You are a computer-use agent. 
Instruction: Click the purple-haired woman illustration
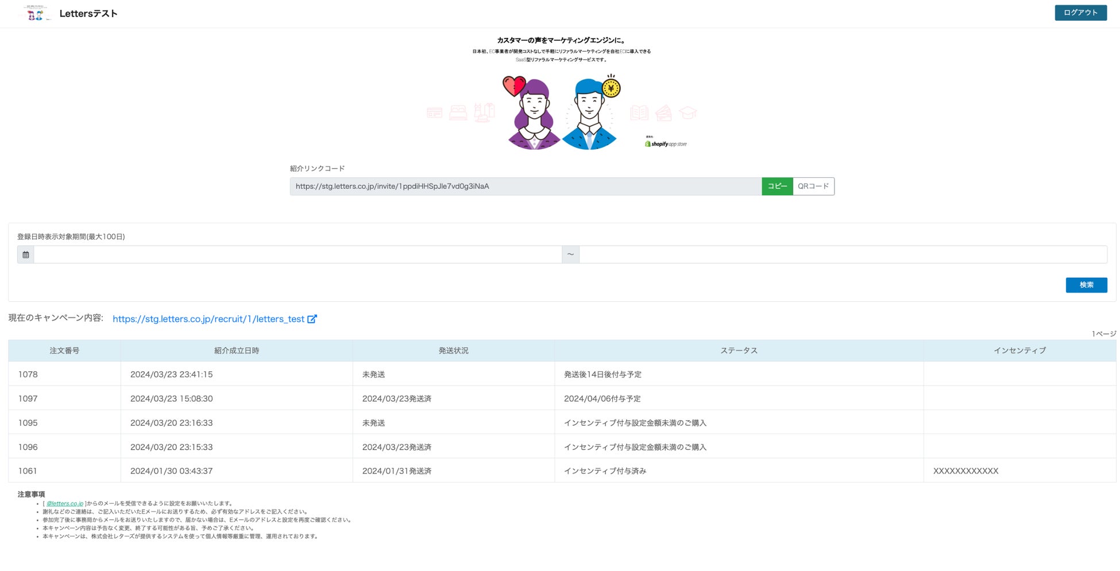534,115
